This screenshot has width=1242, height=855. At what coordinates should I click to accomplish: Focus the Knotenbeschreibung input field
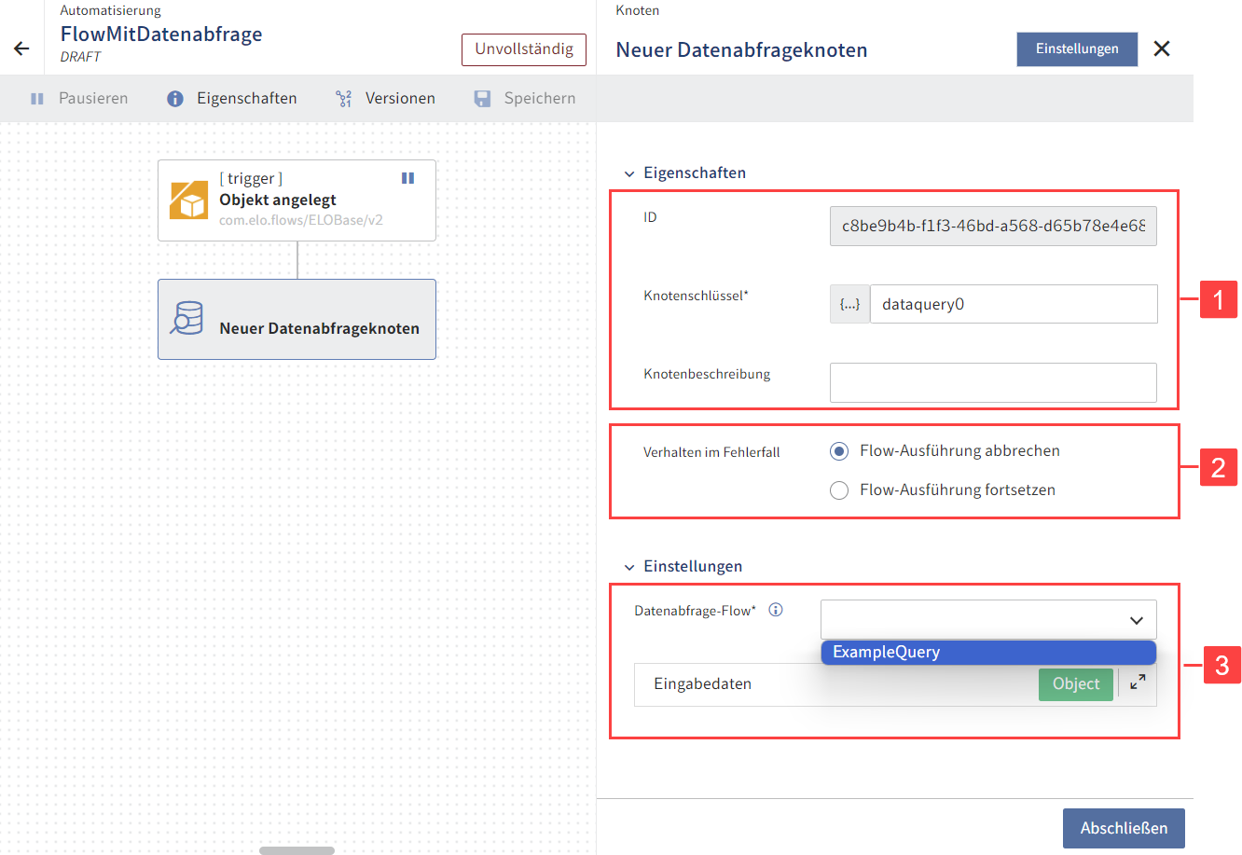993,382
